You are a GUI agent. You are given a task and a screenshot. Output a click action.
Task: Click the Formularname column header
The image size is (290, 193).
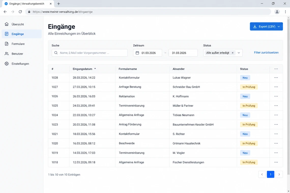pyautogui.click(x=128, y=69)
